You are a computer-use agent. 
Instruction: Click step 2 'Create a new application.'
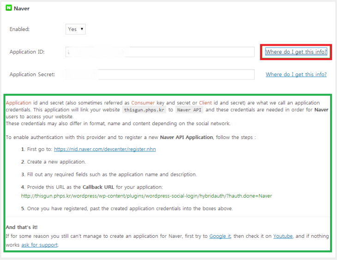coord(56,162)
